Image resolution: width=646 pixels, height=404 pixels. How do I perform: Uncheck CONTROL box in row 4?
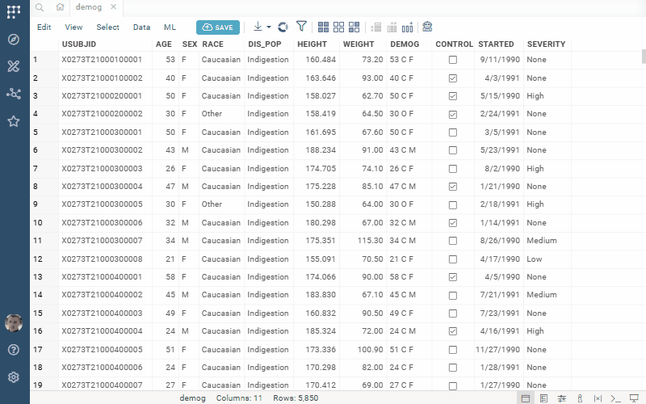coord(453,114)
